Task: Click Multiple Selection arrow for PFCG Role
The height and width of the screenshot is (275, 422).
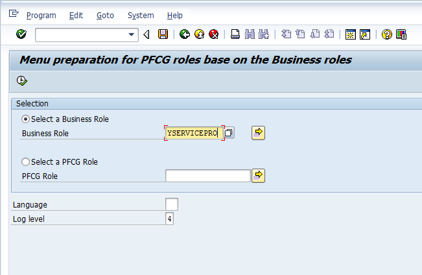Action: tap(259, 176)
